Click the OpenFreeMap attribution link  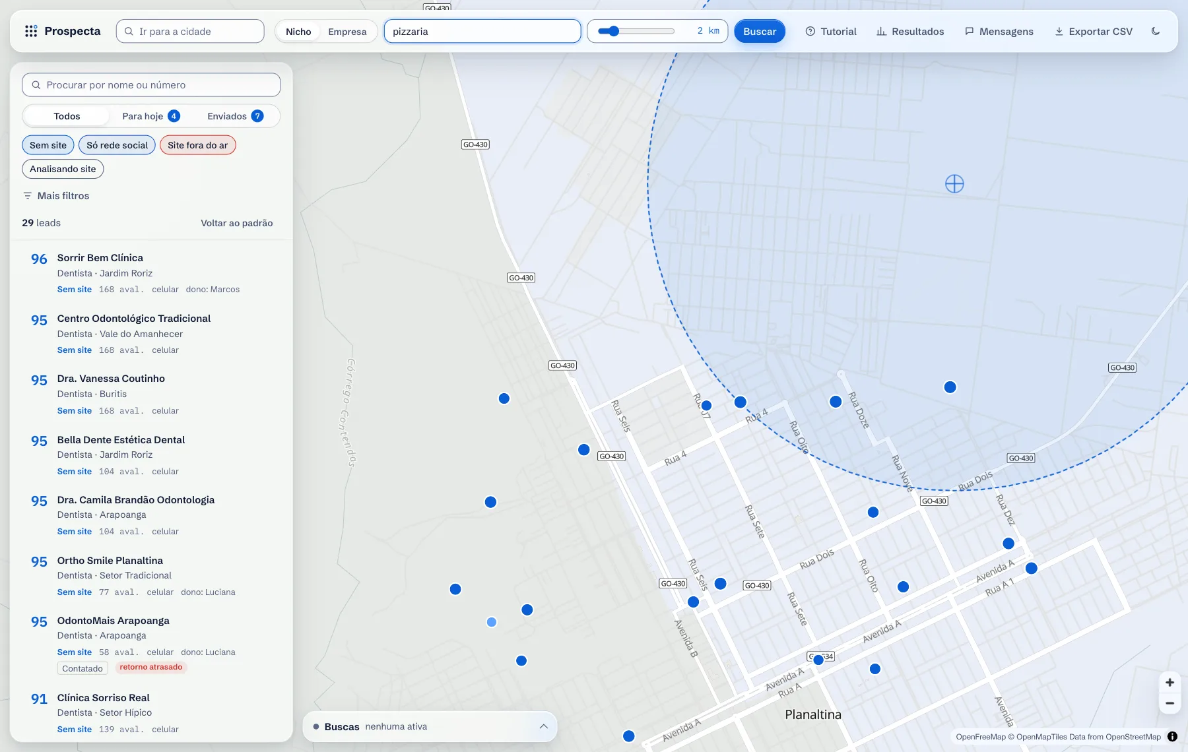(981, 737)
